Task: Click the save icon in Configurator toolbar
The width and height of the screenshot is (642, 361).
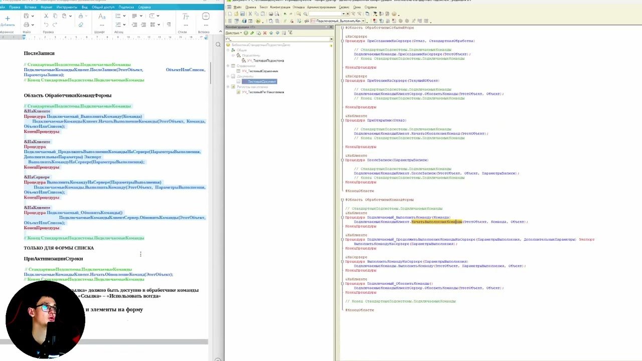Action: click(x=242, y=14)
